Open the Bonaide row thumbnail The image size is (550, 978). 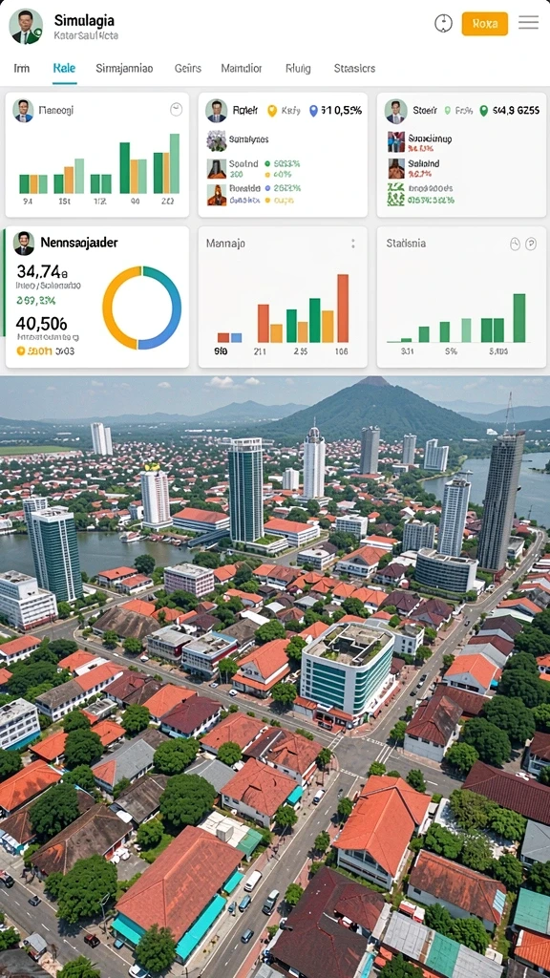tap(217, 195)
